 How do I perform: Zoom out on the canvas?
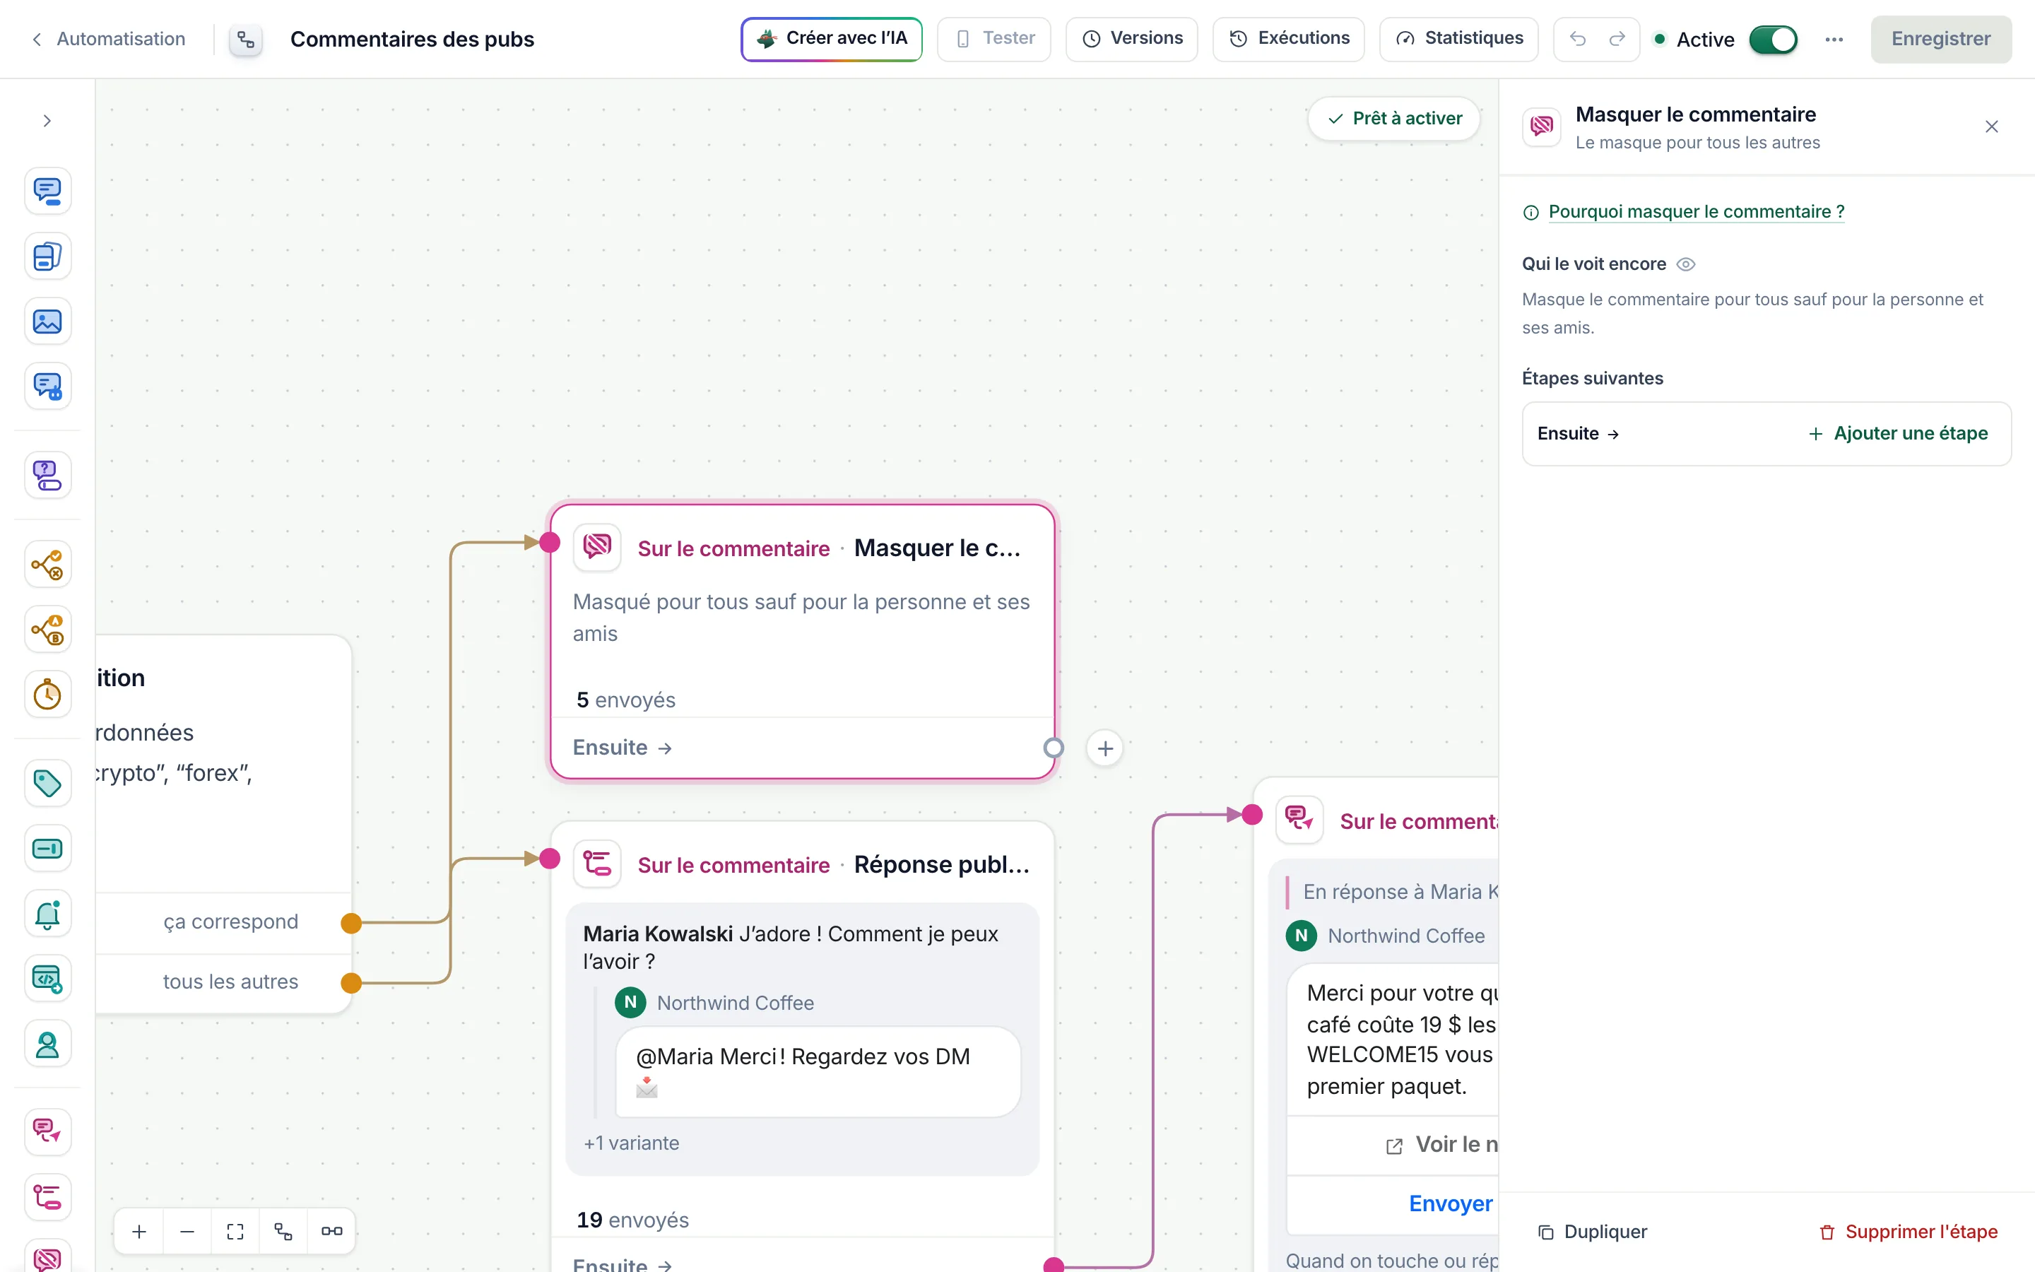pyautogui.click(x=187, y=1232)
